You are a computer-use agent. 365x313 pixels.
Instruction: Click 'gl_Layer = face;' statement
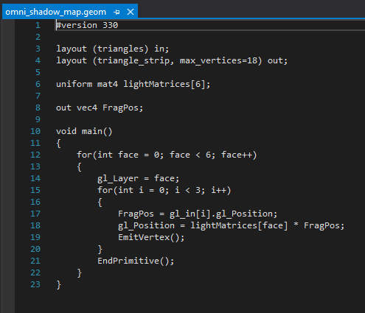139,178
